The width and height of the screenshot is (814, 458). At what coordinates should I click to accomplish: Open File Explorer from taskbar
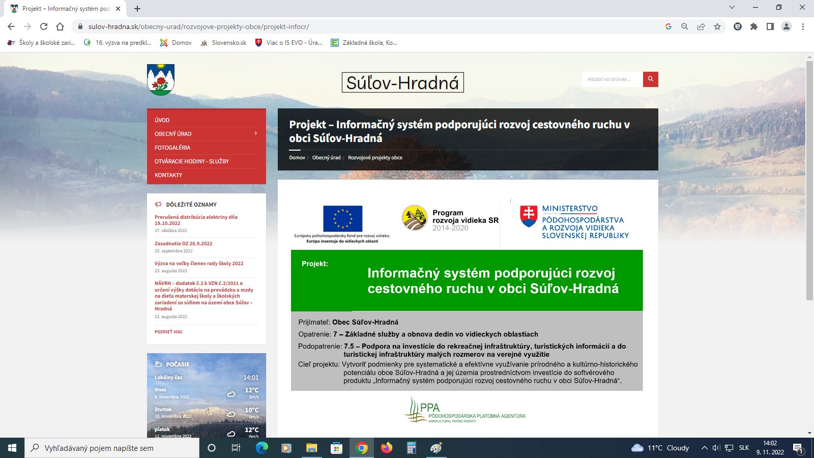[x=311, y=448]
